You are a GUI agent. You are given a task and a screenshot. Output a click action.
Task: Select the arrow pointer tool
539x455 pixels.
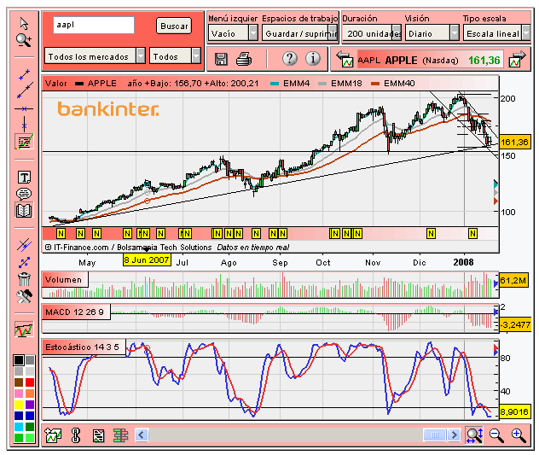tap(24, 23)
